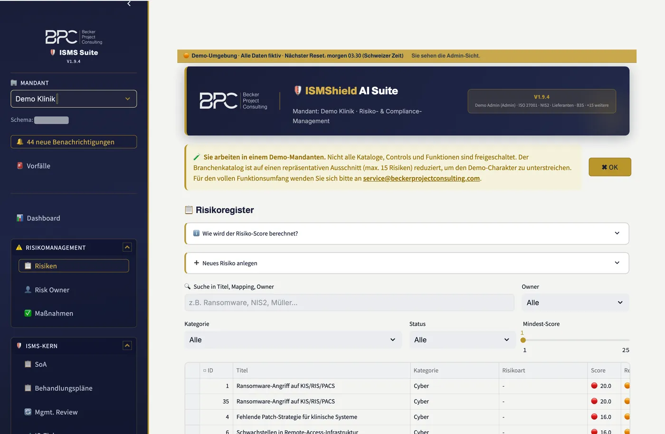Click the score 16.0 in row 4
This screenshot has height=434, width=665.
click(606, 417)
